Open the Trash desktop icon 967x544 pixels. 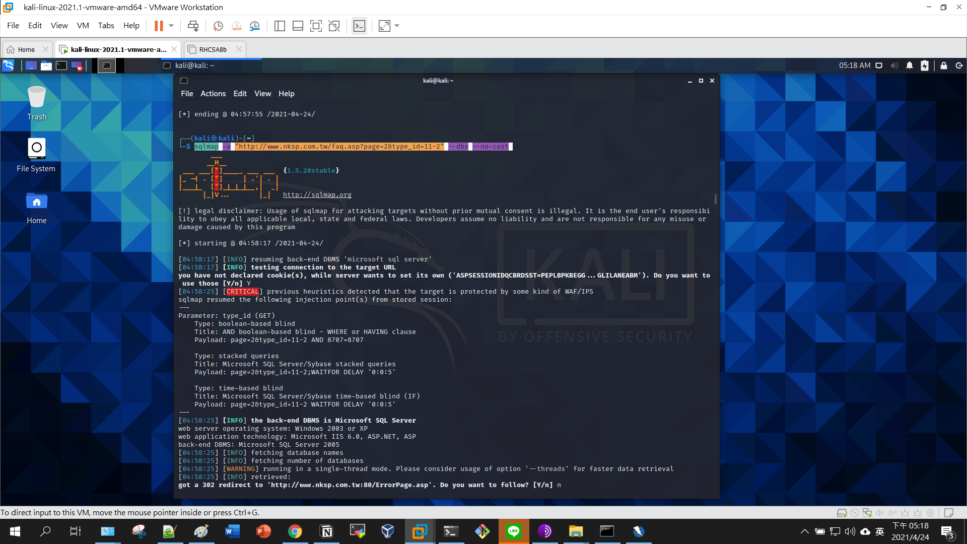(x=37, y=103)
